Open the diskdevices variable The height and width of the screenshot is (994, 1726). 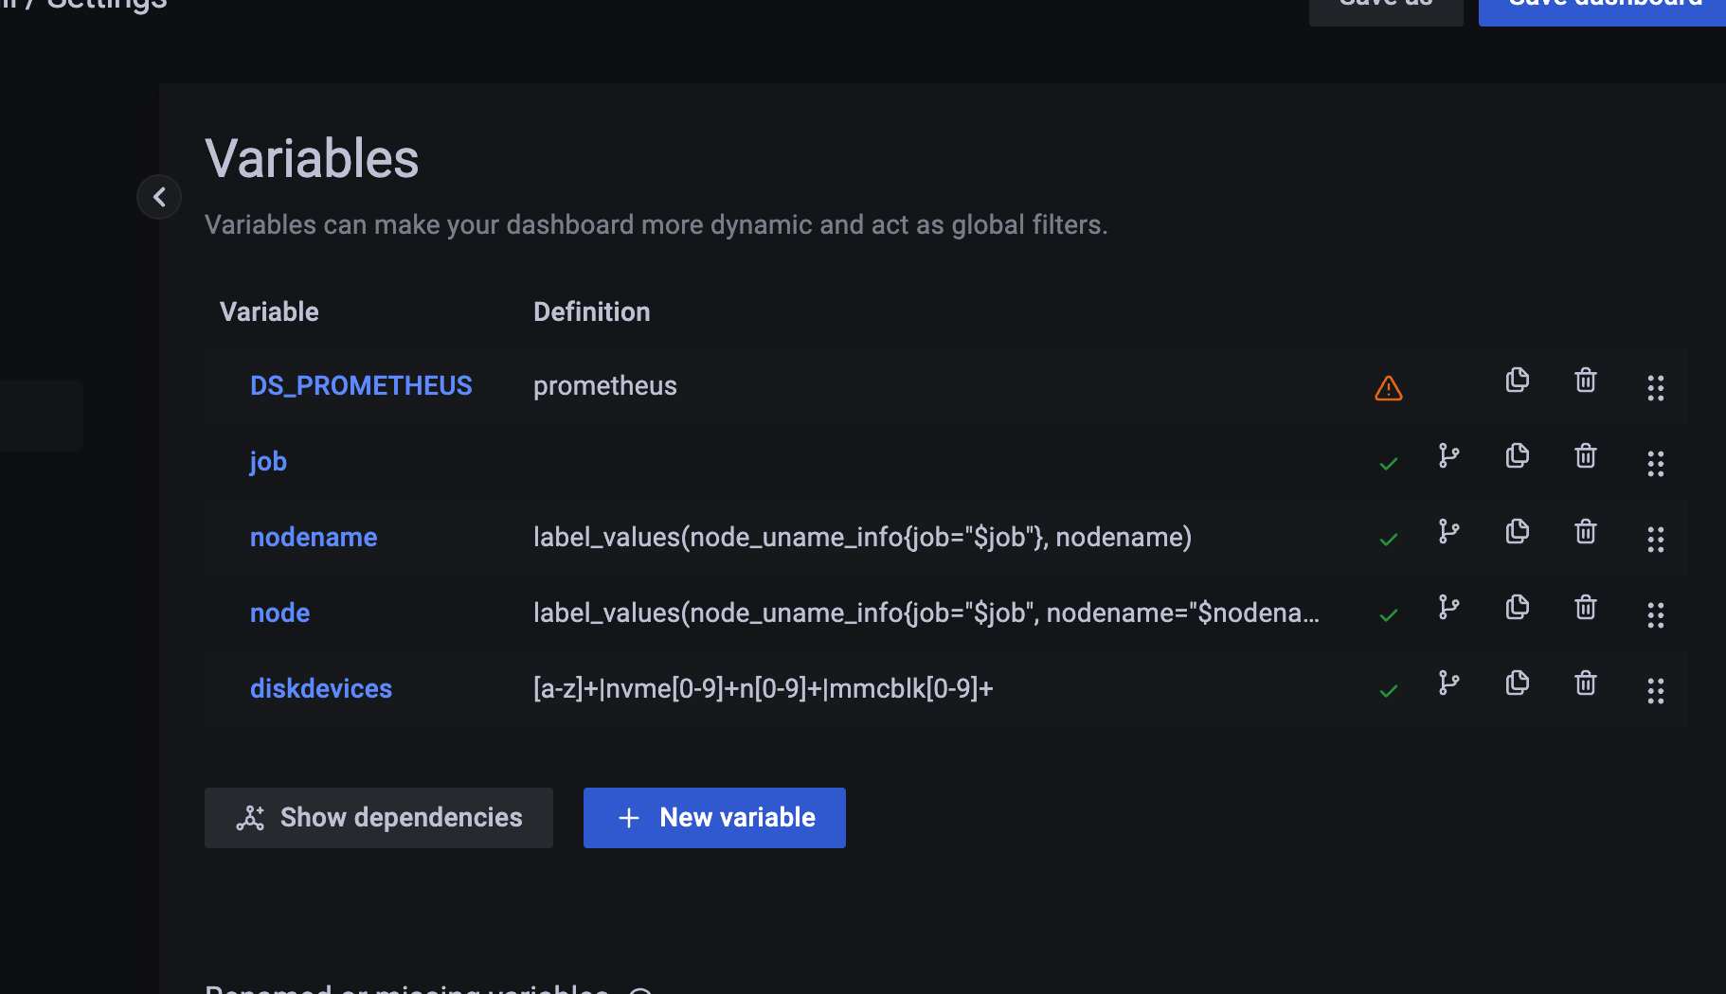click(320, 689)
